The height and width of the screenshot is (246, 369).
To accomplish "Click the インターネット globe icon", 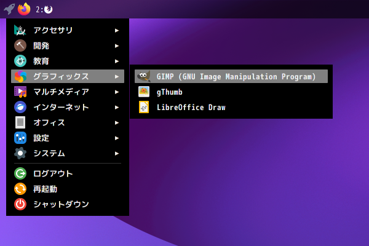I will 20,107.
